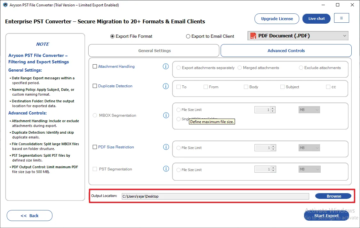Switch to the General Settings tab
The height and width of the screenshot is (228, 360).
(154, 51)
